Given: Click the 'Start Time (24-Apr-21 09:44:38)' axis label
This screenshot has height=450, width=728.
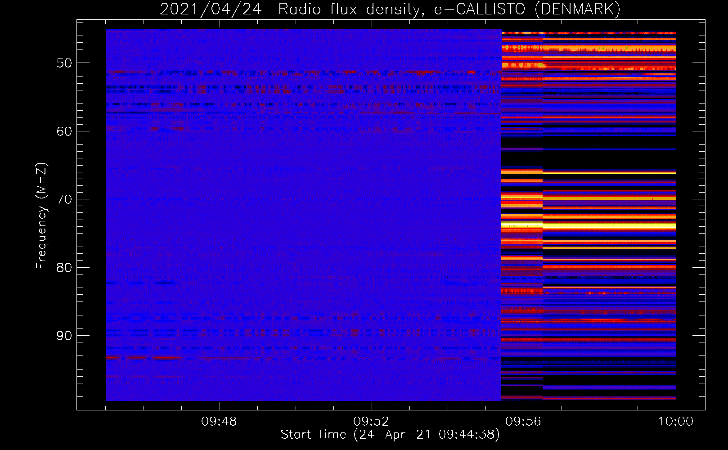Looking at the screenshot, I should (390, 435).
